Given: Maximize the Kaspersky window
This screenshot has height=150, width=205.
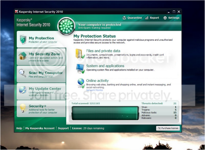Looking at the screenshot, I should pyautogui.click(x=174, y=12).
